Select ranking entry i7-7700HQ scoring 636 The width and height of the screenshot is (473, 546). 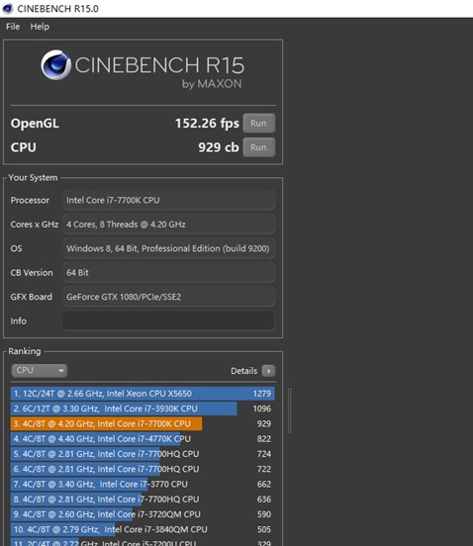pyautogui.click(x=142, y=500)
